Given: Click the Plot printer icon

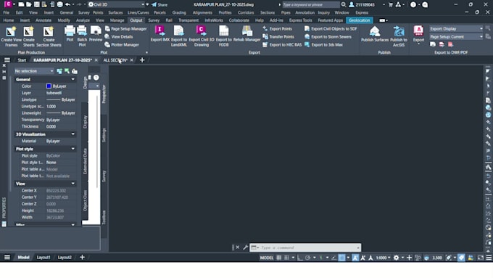Looking at the screenshot, I should 70,31.
